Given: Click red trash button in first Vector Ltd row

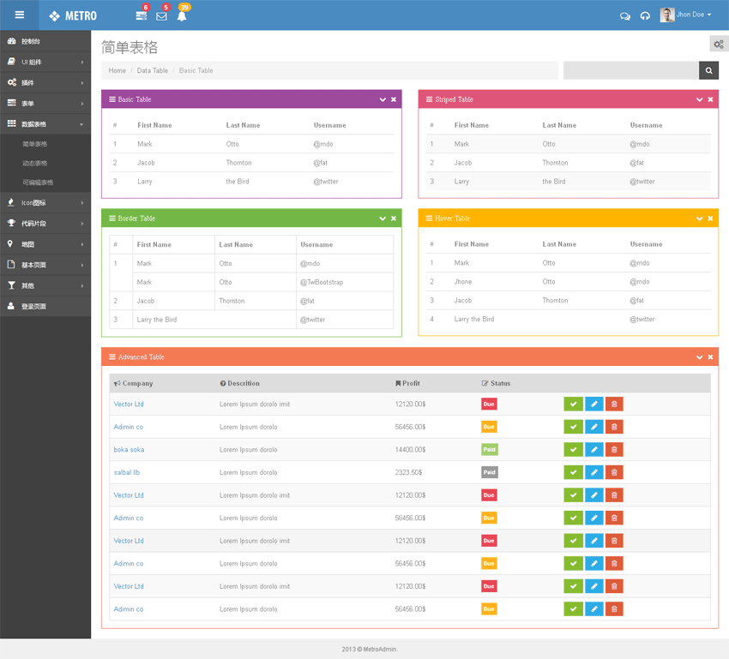Looking at the screenshot, I should pyautogui.click(x=614, y=404).
